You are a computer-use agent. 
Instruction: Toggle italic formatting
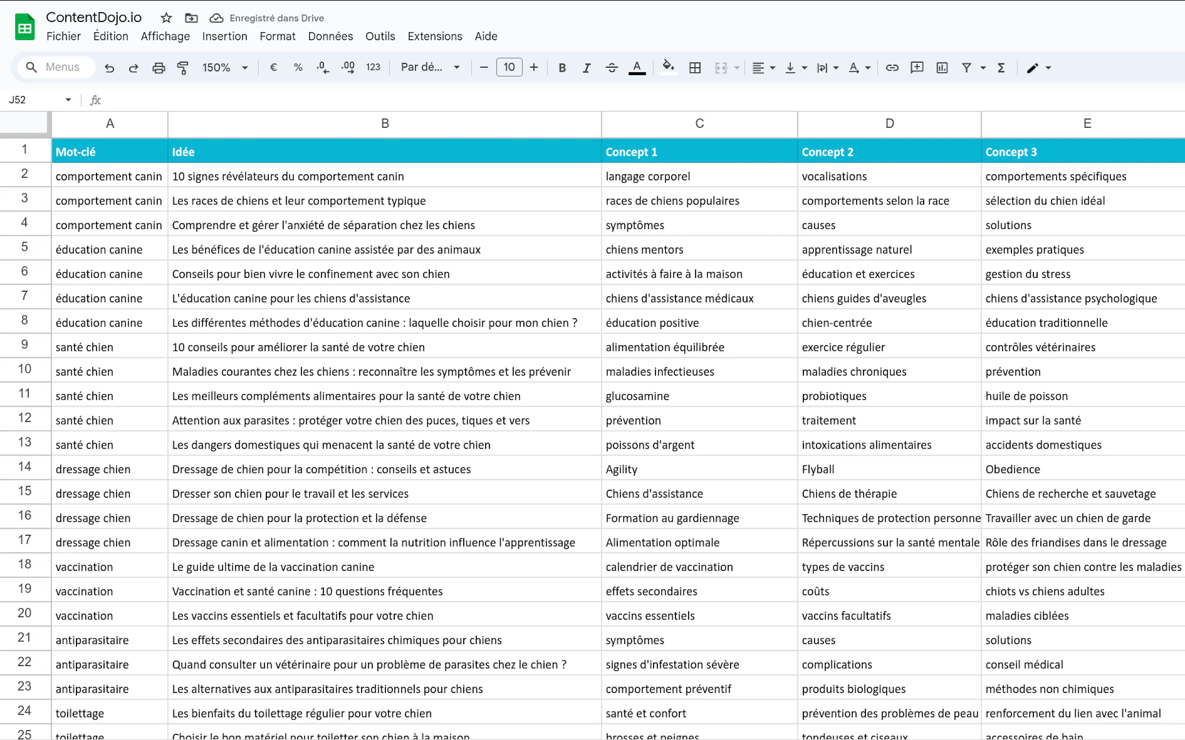point(586,68)
